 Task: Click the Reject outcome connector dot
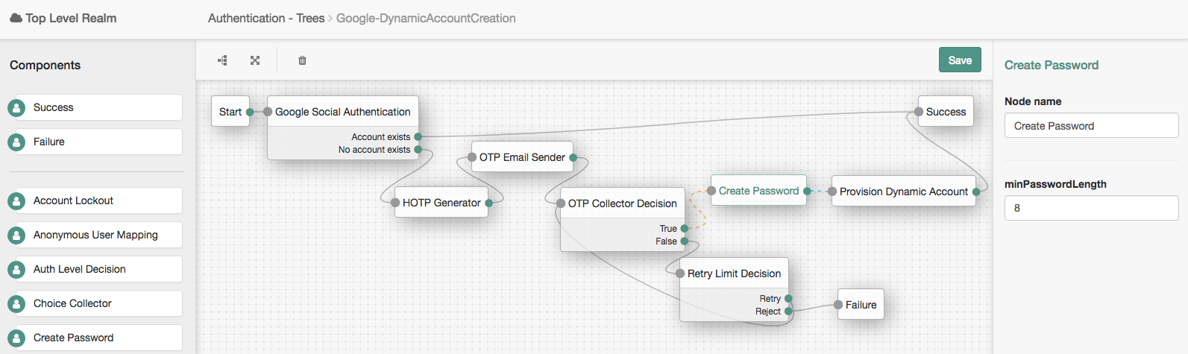click(788, 312)
